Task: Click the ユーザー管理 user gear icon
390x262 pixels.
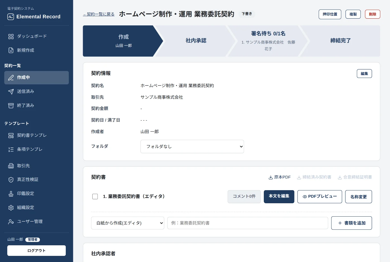Action: pyautogui.click(x=11, y=222)
